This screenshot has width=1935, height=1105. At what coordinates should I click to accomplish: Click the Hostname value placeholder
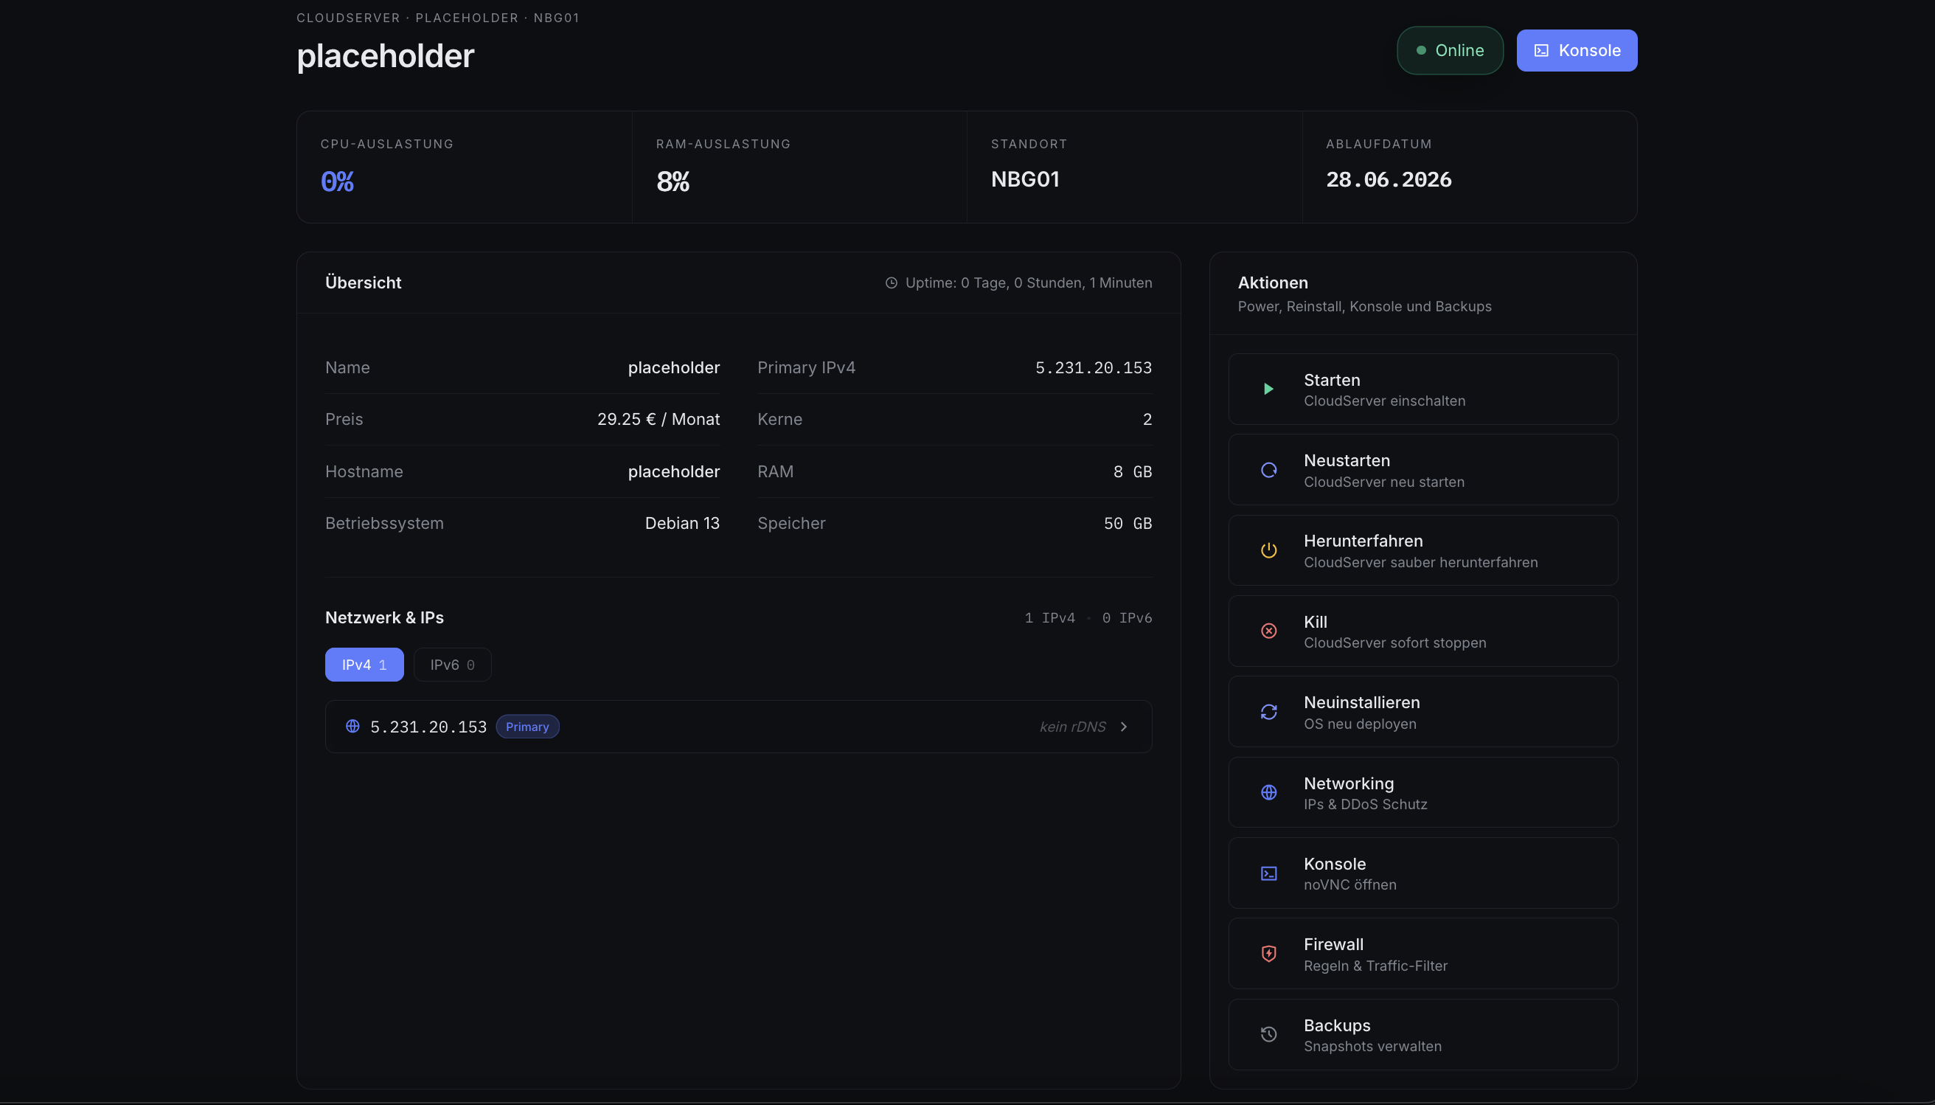673,472
